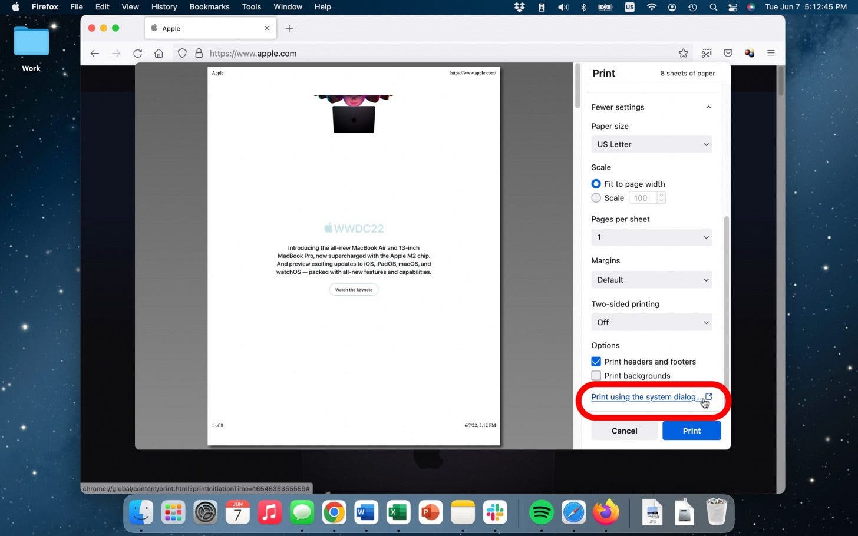Click the tracking protection shield icon

coord(182,53)
